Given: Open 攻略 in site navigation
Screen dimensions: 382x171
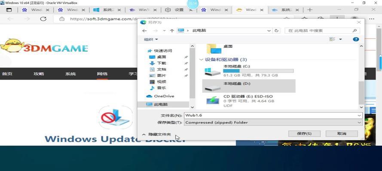Looking at the screenshot, I should 39,74.
